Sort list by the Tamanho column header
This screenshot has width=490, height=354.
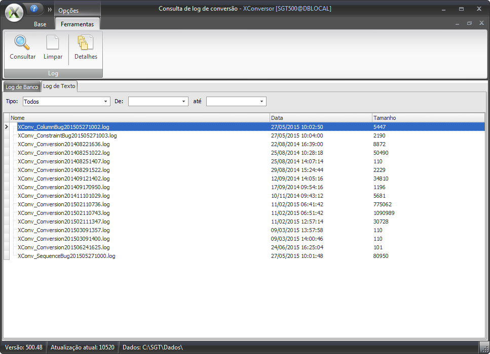[428, 118]
